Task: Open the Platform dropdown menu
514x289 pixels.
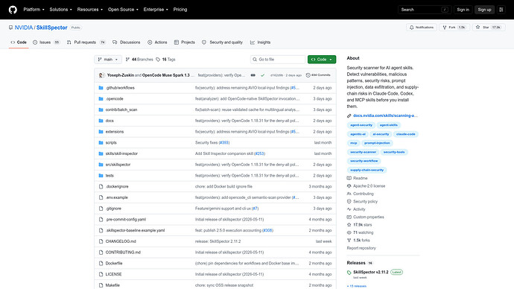Action: [x=34, y=10]
